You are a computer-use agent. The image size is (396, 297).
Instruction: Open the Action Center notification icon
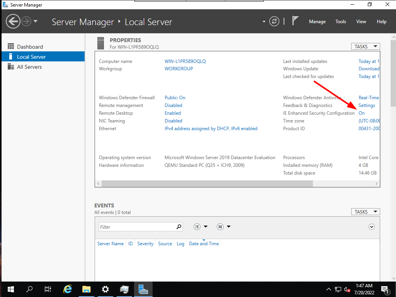(x=385, y=290)
